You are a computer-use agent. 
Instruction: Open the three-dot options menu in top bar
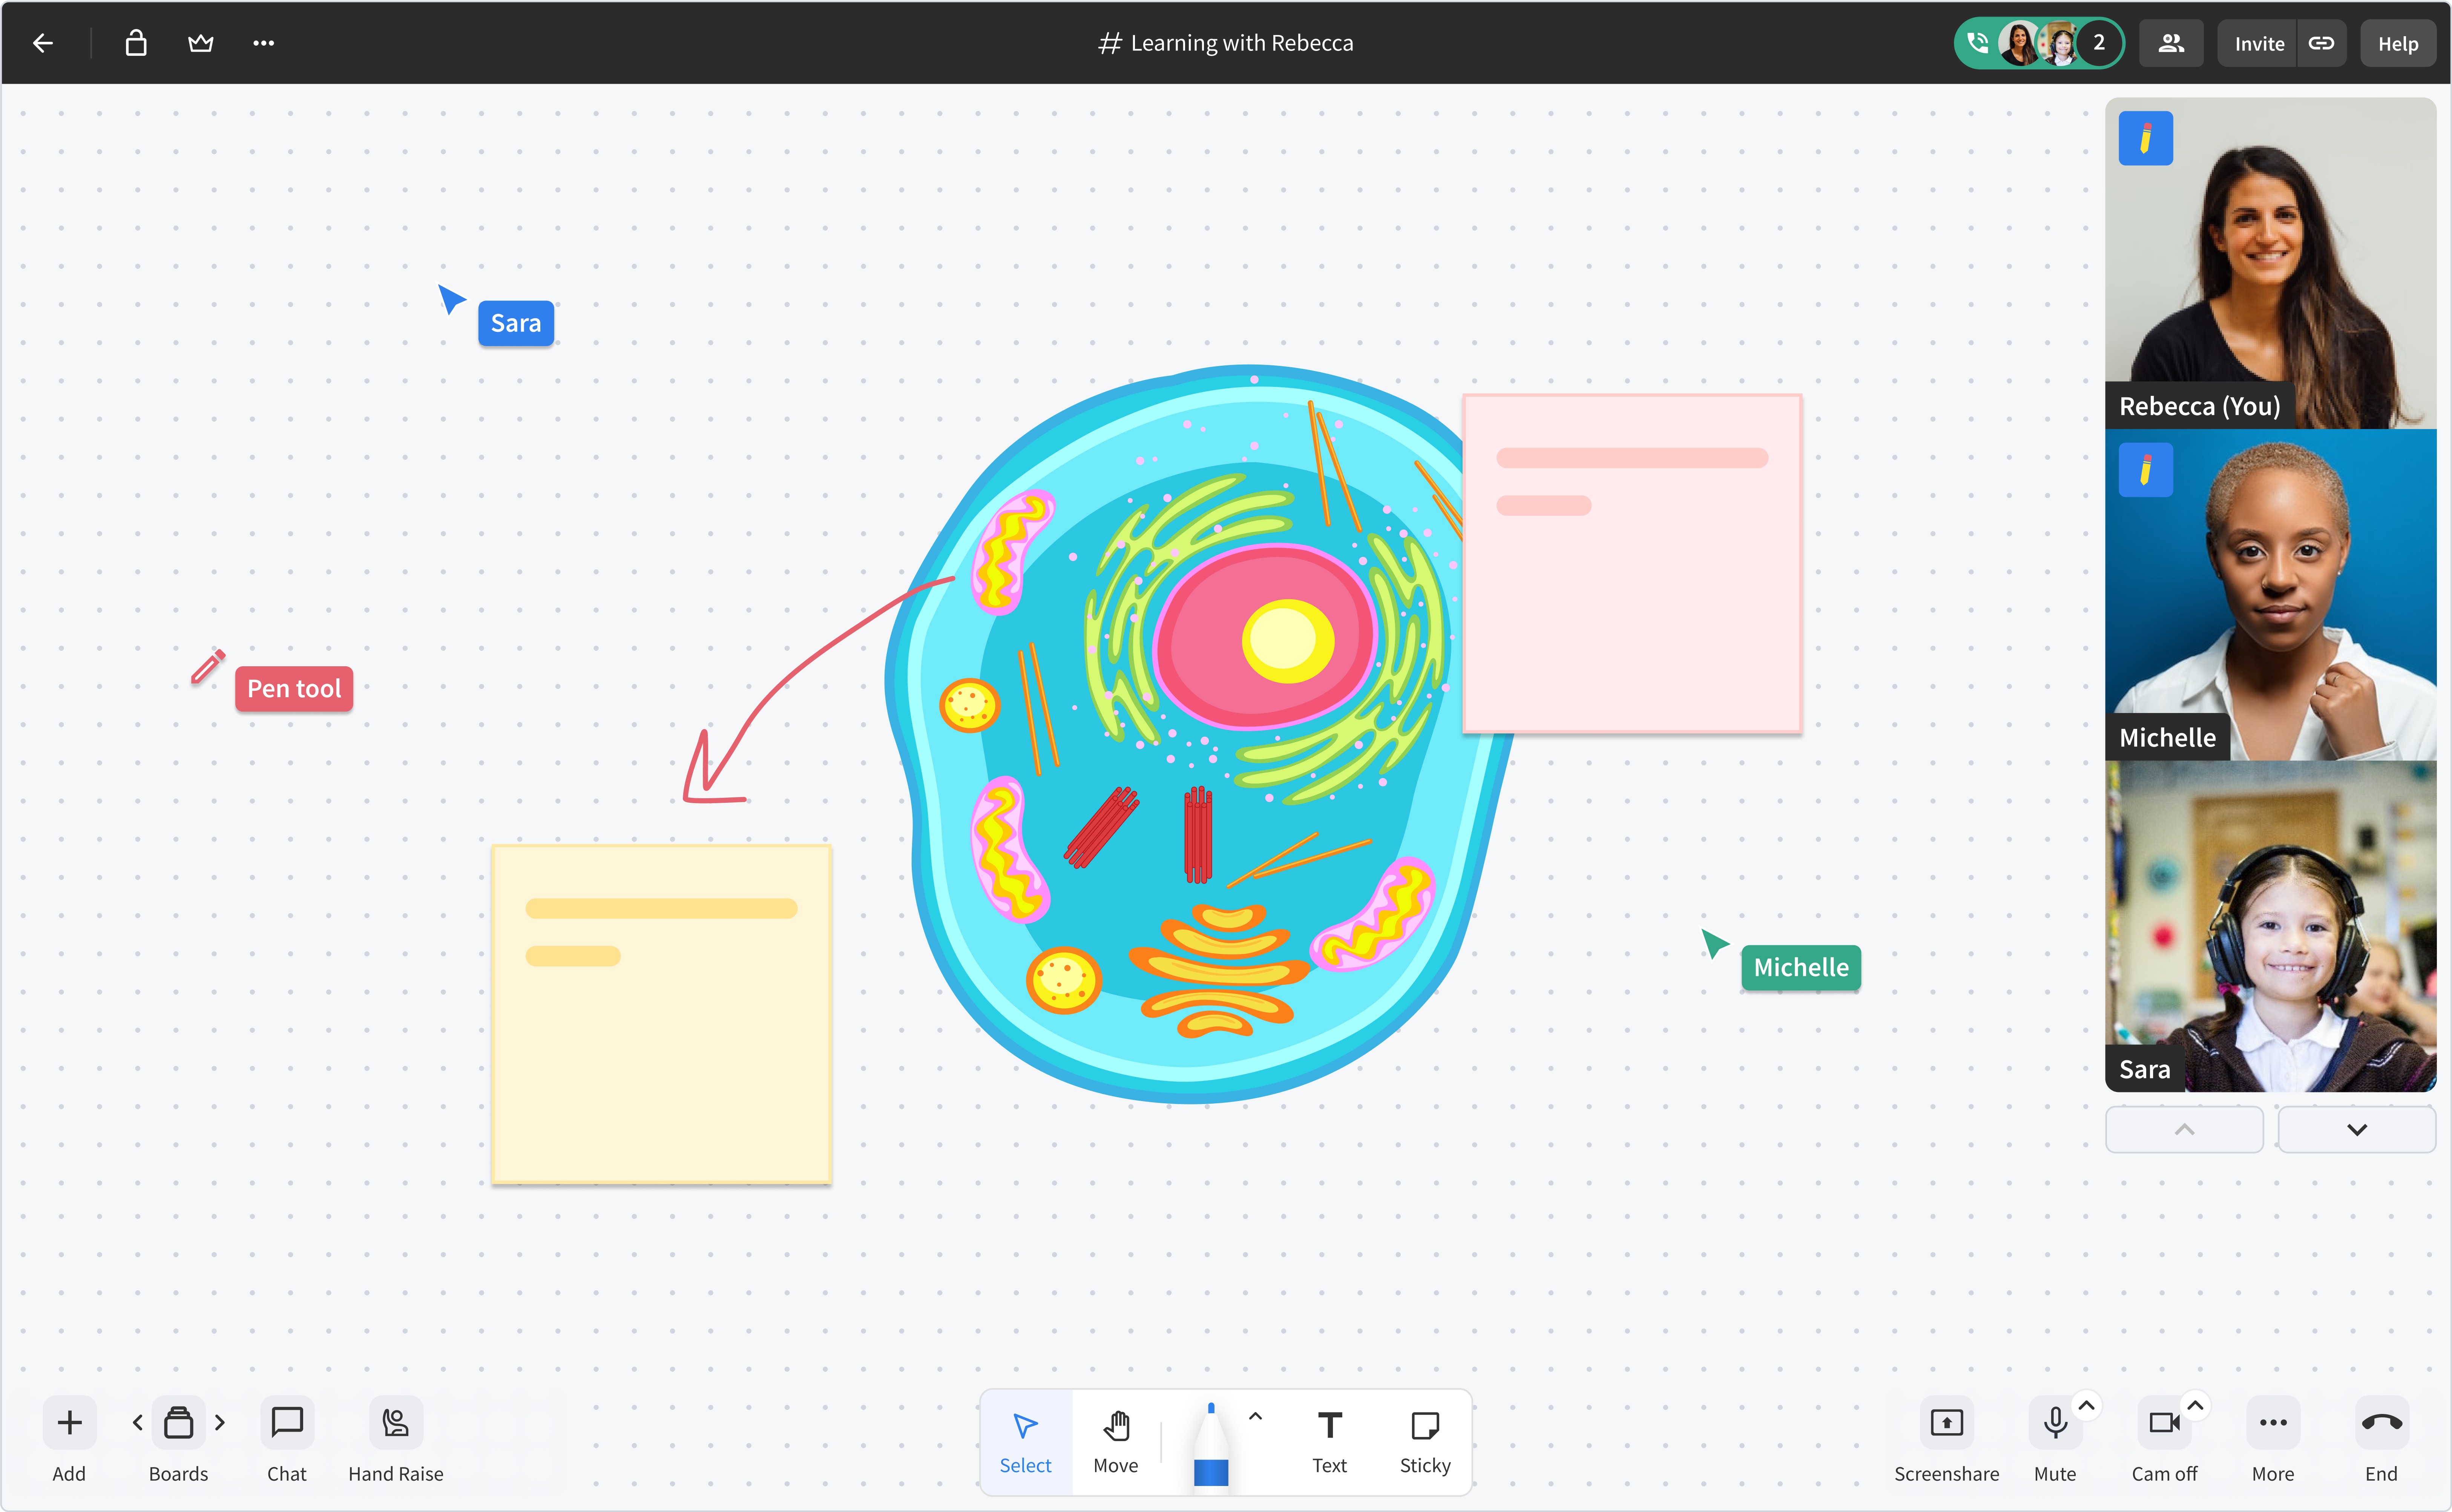click(263, 43)
